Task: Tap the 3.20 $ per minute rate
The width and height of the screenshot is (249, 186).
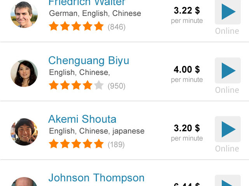Action: click(x=187, y=133)
